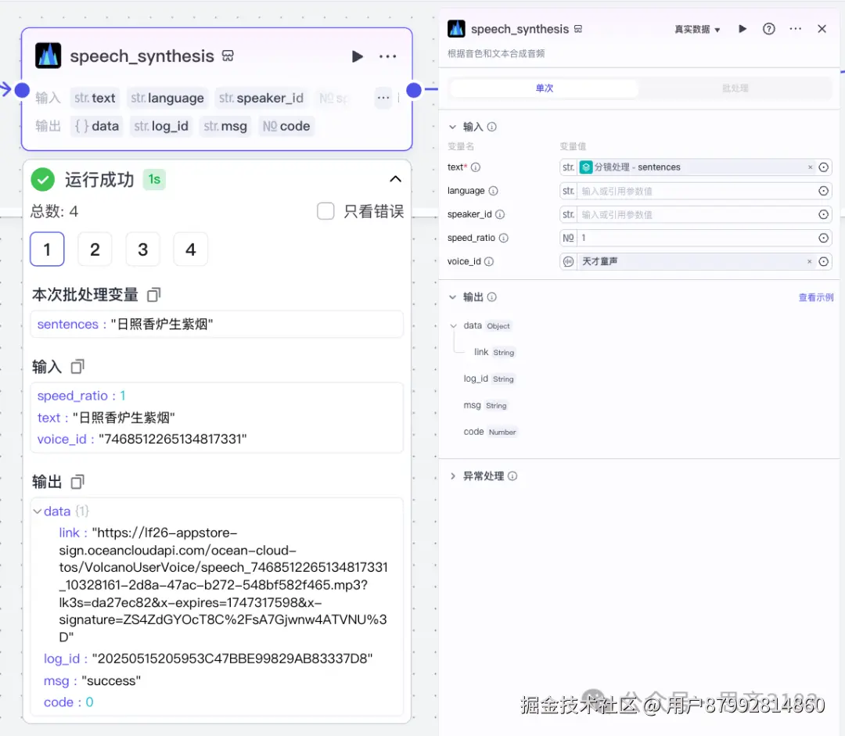
Task: Open more options on the canvas node card
Action: (387, 56)
